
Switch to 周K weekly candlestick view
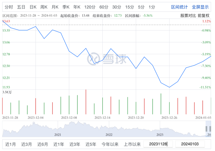44,7
